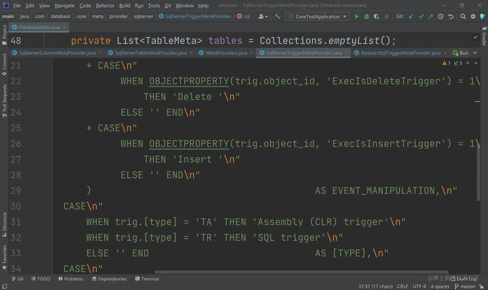Open the sqlserver breadcrumb in navigation bar
488x290 pixels.
click(x=143, y=16)
